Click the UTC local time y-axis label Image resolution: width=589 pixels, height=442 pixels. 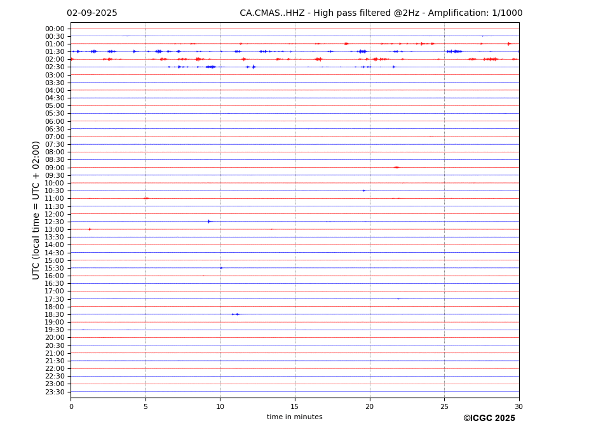(36, 210)
